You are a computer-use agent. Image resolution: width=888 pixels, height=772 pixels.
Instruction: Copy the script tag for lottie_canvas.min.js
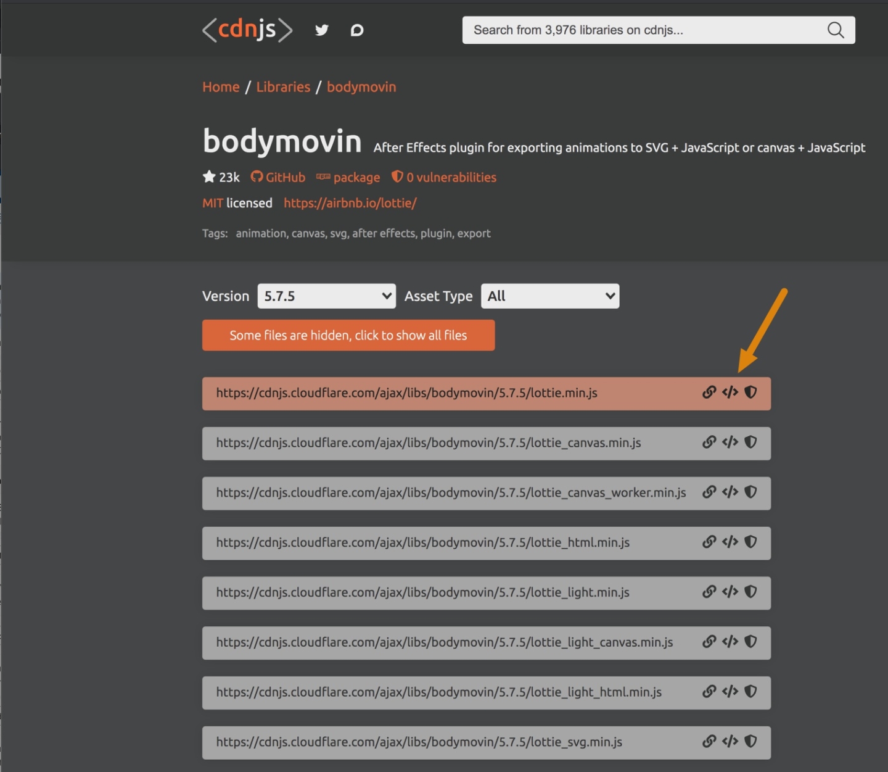[730, 442]
